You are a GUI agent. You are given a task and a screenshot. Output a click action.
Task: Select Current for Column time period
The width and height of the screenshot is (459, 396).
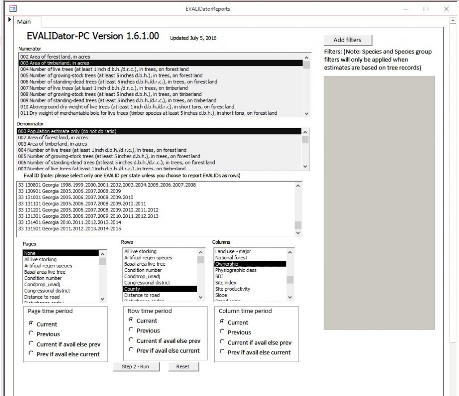coord(222,322)
